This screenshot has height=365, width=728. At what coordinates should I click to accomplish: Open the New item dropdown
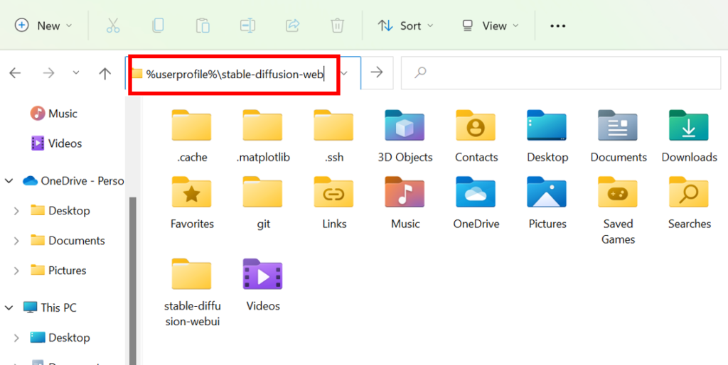pos(44,26)
